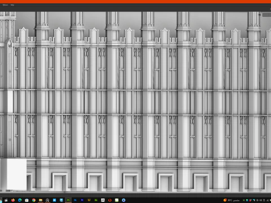Image resolution: width=271 pixels, height=203 pixels.
Task: Open the Help menu
Action: [x=12, y=5]
